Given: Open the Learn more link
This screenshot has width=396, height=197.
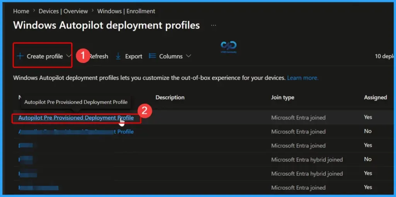Looking at the screenshot, I should 303,78.
